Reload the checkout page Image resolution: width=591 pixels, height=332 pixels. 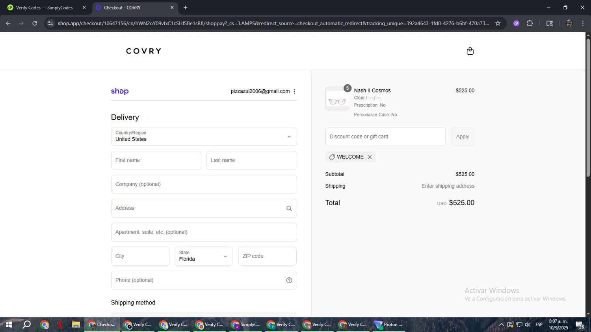click(x=35, y=23)
